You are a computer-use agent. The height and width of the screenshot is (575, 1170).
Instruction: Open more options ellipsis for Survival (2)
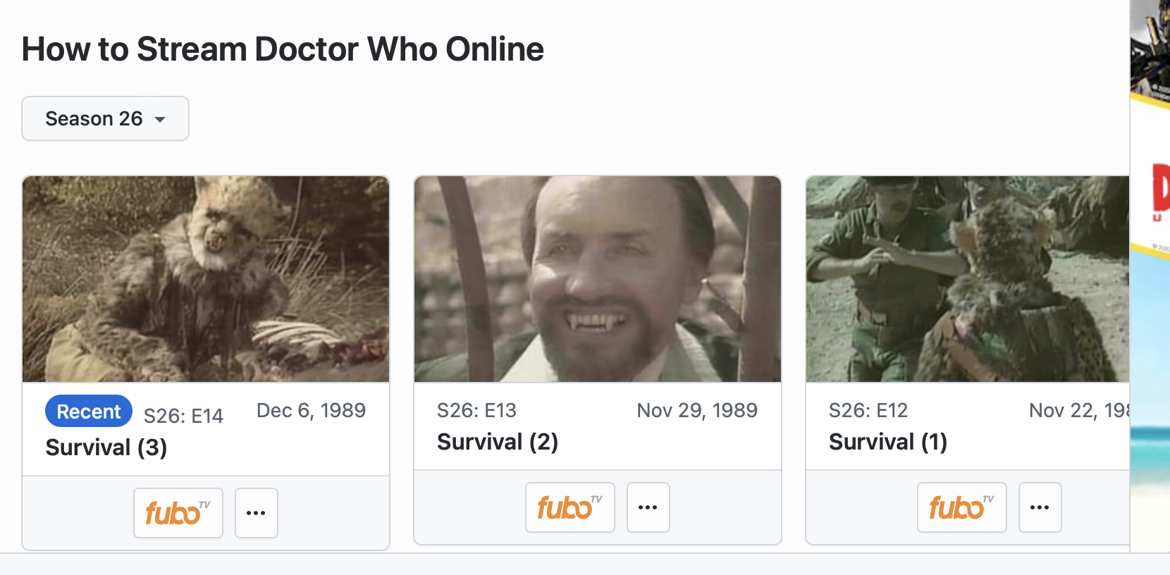[x=648, y=507]
